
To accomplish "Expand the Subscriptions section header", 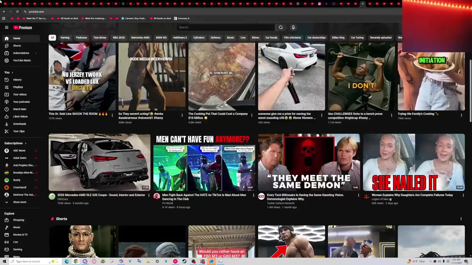I will pos(15,143).
